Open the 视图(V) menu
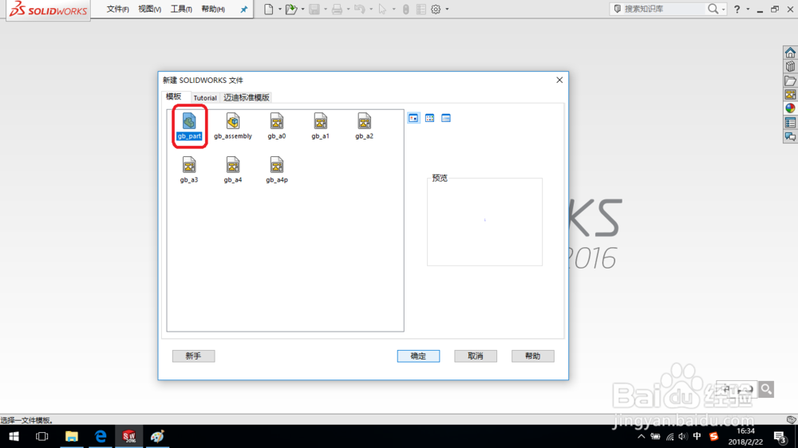798x448 pixels. click(150, 9)
